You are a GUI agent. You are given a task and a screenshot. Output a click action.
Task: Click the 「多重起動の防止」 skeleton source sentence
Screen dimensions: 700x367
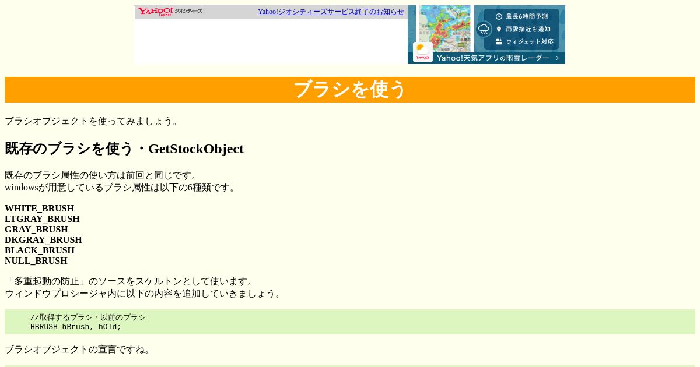[131, 281]
